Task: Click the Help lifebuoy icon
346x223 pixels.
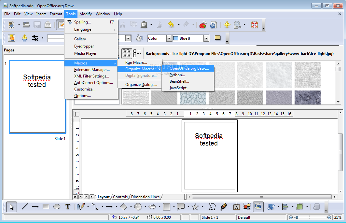Action: (x=255, y=24)
